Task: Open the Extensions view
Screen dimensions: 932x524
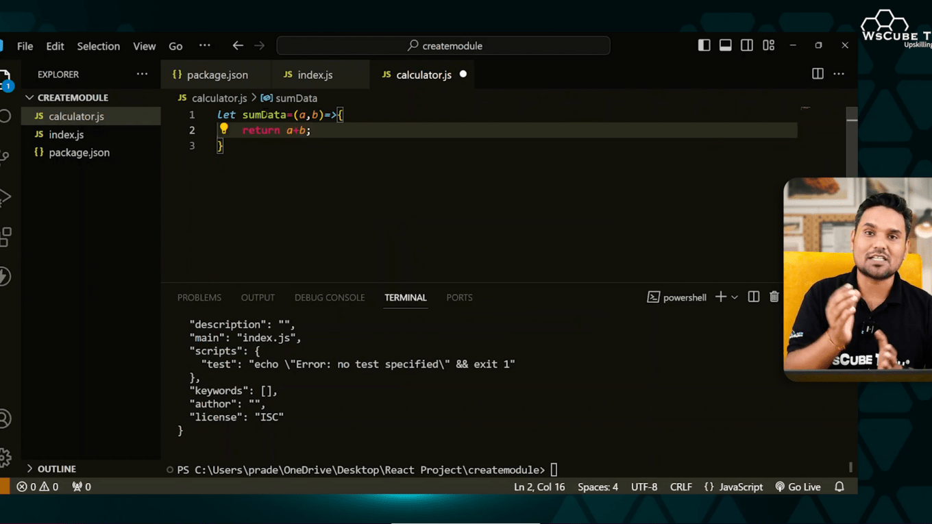Action: point(5,237)
